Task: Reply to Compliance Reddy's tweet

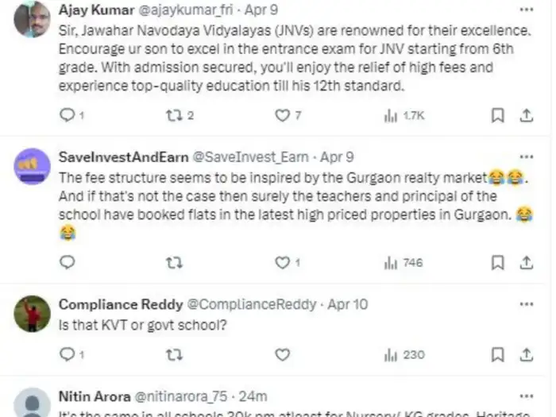Action: pyautogui.click(x=68, y=355)
